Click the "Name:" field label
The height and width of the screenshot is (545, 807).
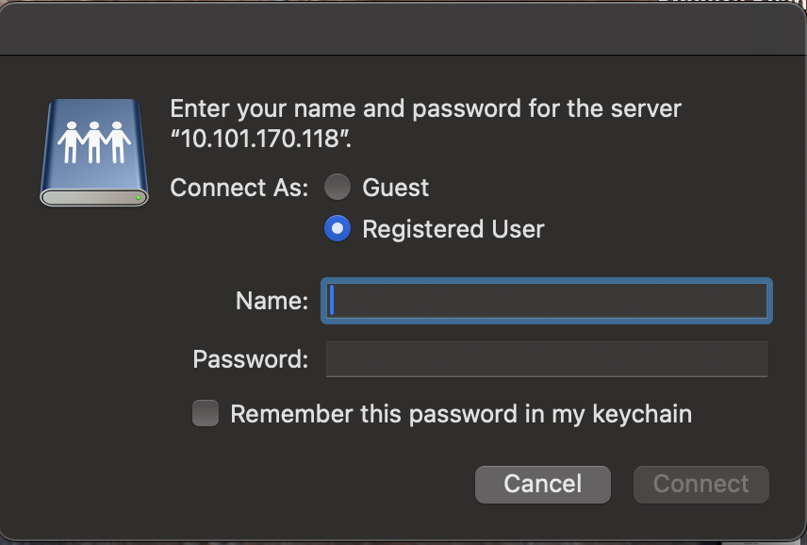click(x=272, y=301)
